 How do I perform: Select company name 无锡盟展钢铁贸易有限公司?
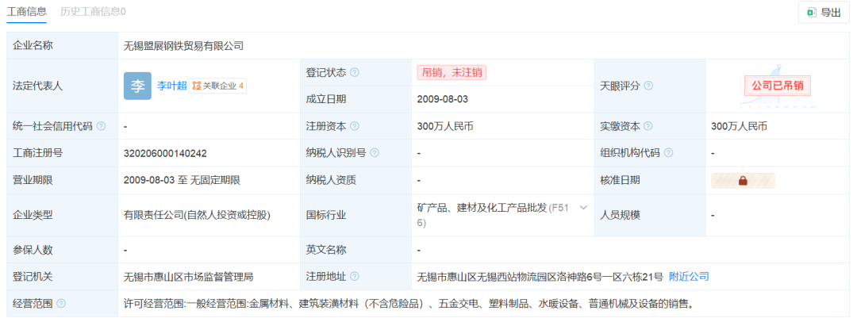(x=183, y=46)
